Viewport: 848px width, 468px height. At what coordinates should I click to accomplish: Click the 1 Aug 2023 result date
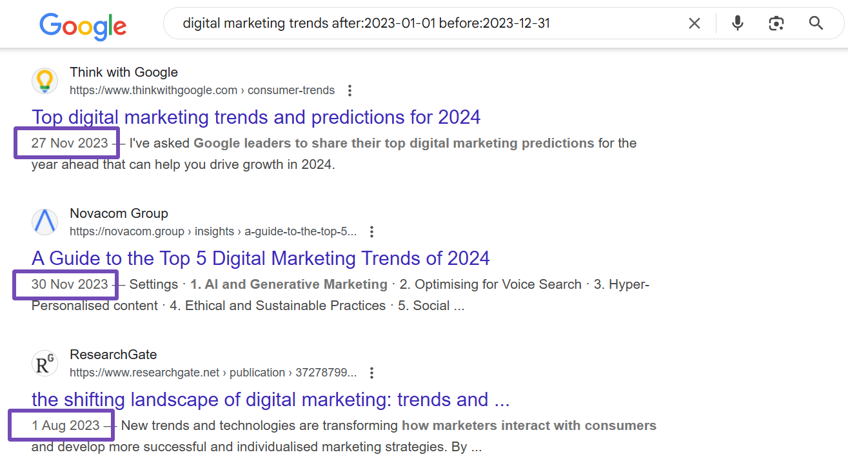[x=66, y=425]
